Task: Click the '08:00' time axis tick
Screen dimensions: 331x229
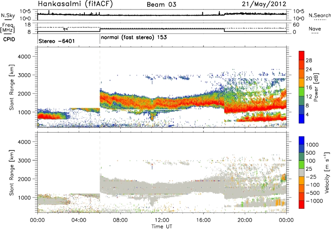Action: click(120, 220)
